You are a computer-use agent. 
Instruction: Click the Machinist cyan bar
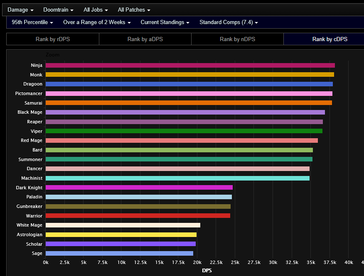pyautogui.click(x=177, y=178)
